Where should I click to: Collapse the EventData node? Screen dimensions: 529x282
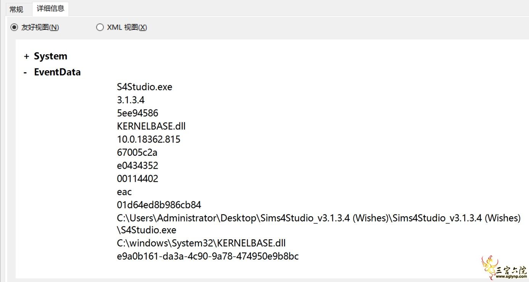pyautogui.click(x=25, y=72)
